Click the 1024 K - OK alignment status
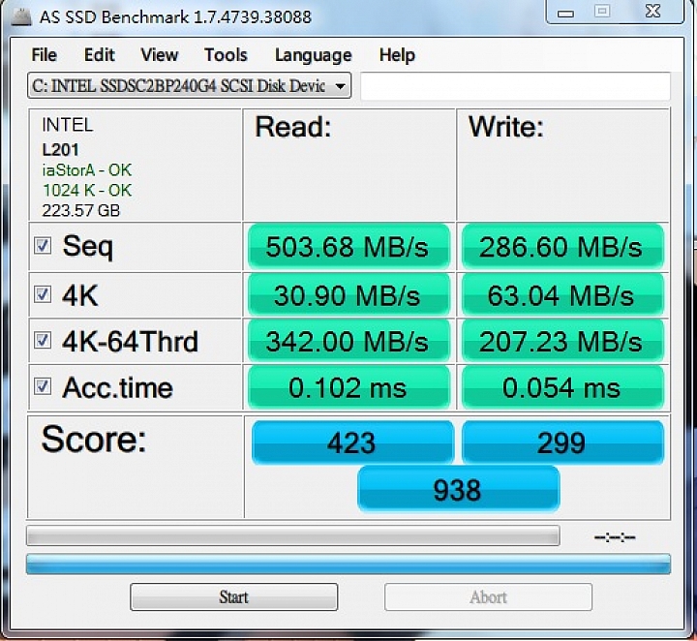 (87, 190)
